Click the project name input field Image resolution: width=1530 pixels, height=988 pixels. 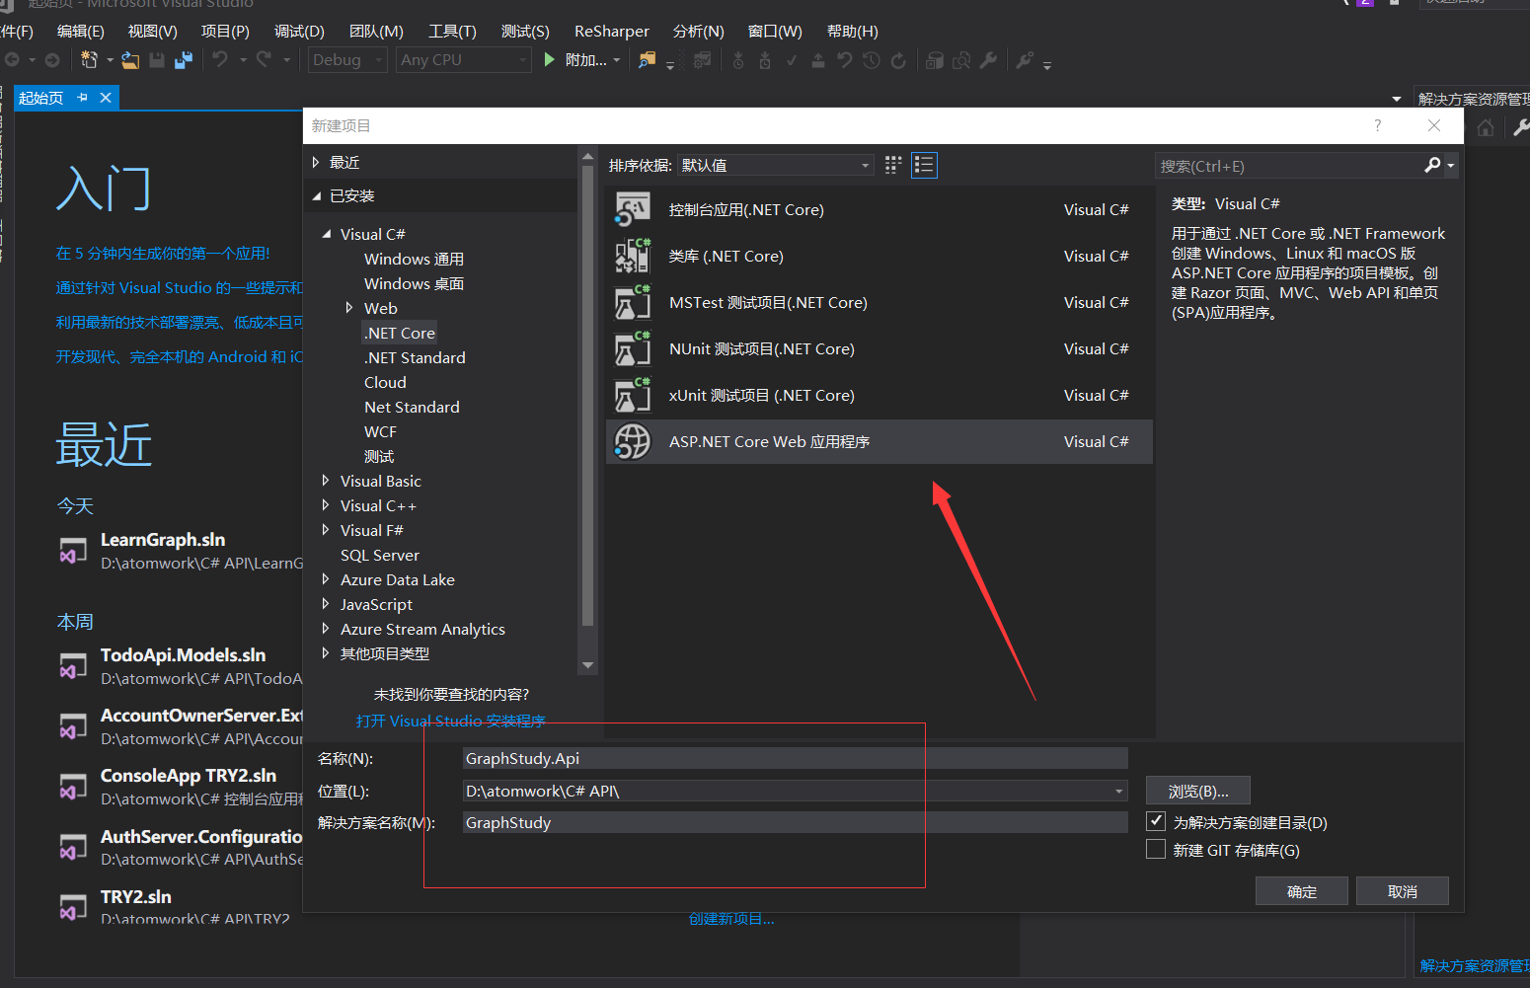pos(795,758)
